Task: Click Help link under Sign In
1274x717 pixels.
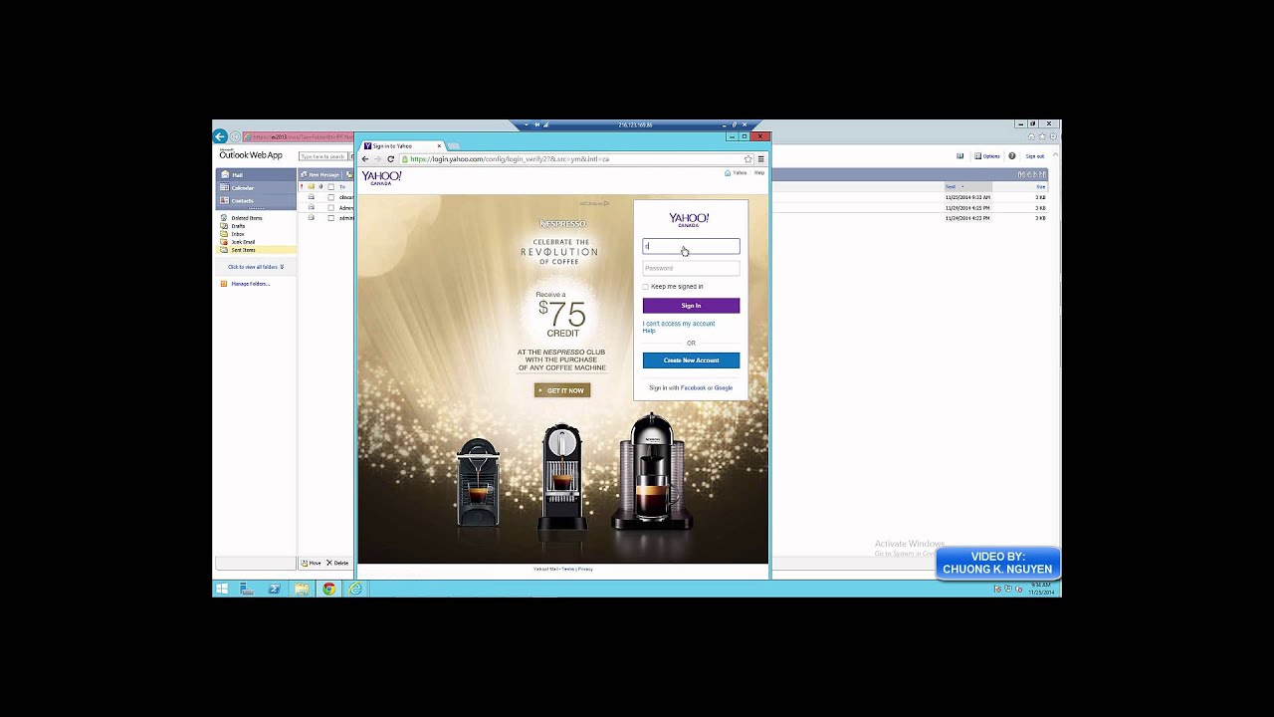Action: coord(649,331)
